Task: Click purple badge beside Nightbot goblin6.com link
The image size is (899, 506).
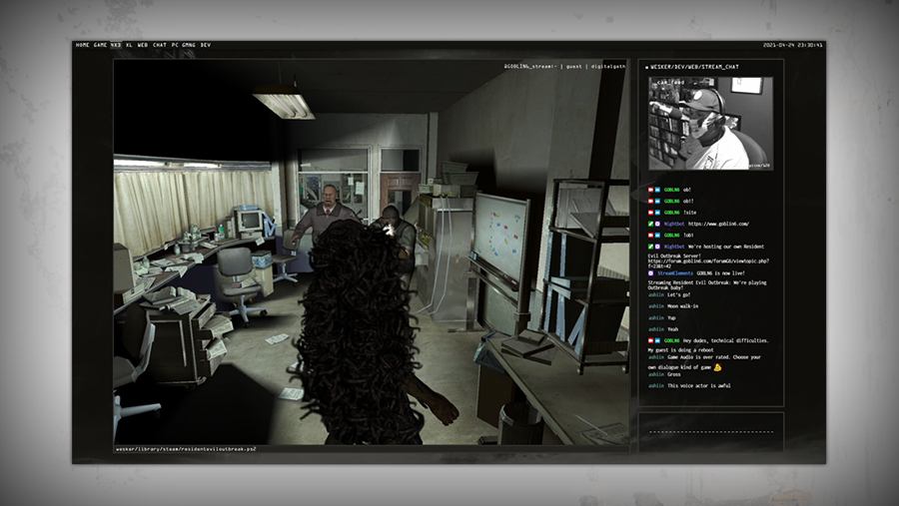Action: pyautogui.click(x=657, y=225)
